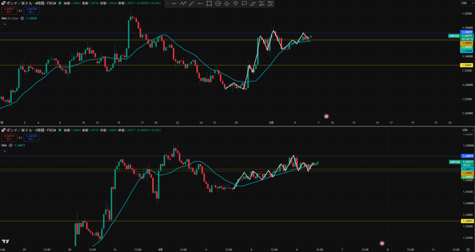The height and width of the screenshot is (252, 475).
Task: Select the arrow up marker tool
Action: (226, 4)
